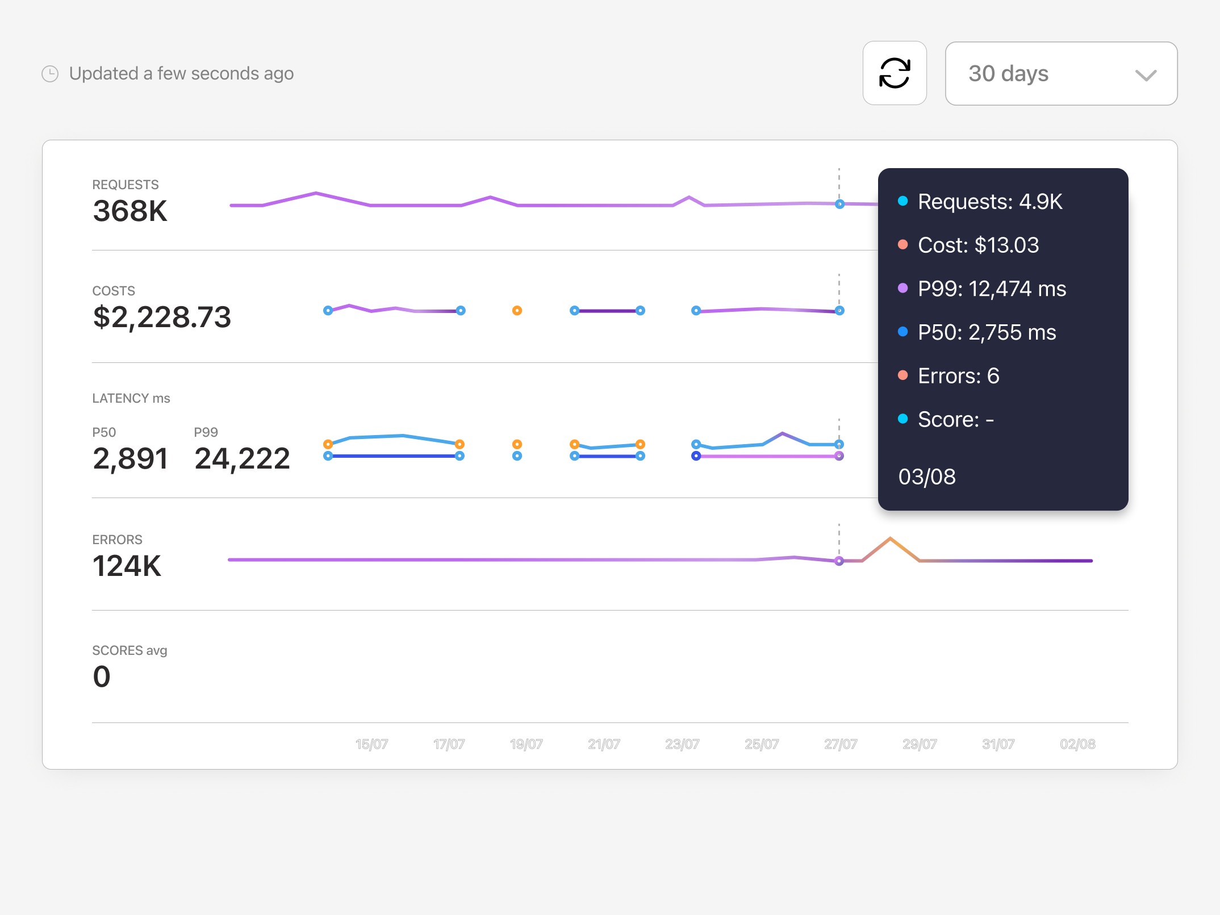
Task: Click the 03/08 date in tooltip
Action: click(927, 477)
